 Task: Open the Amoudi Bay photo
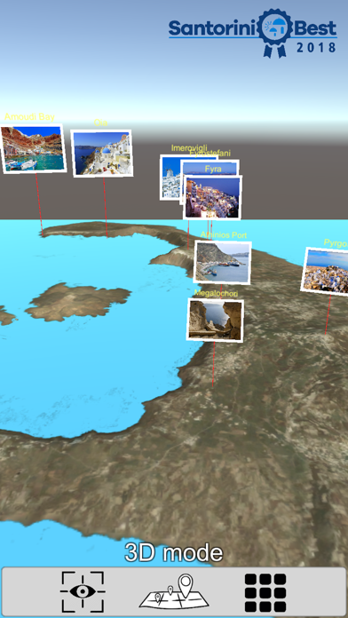33,148
